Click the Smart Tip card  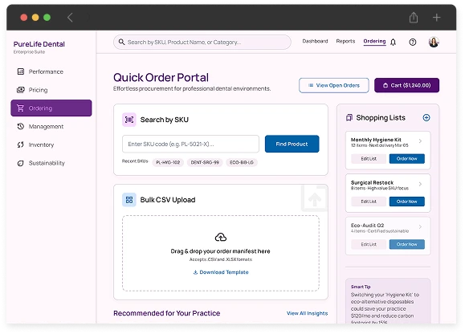pos(388,301)
